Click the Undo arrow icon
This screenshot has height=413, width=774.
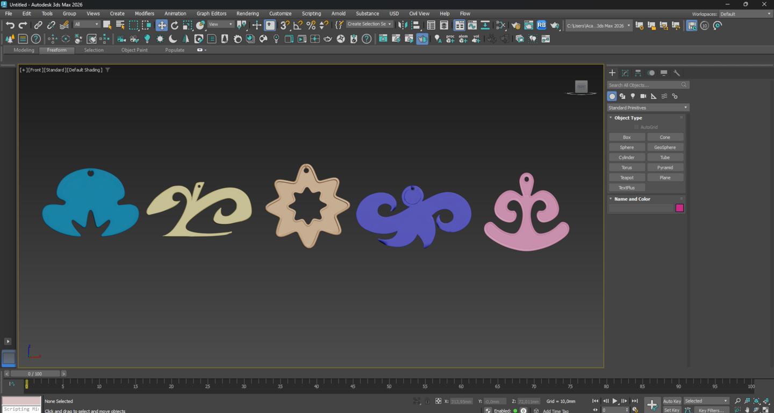pyautogui.click(x=10, y=25)
